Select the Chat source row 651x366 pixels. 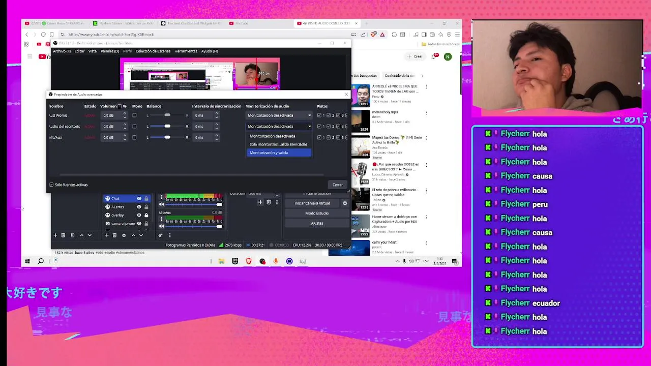point(127,198)
